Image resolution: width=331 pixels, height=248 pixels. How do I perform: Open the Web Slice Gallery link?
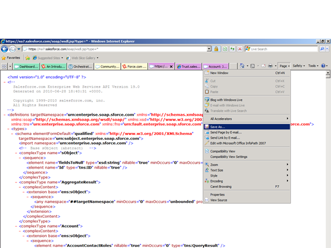pyautogui.click(x=82, y=58)
